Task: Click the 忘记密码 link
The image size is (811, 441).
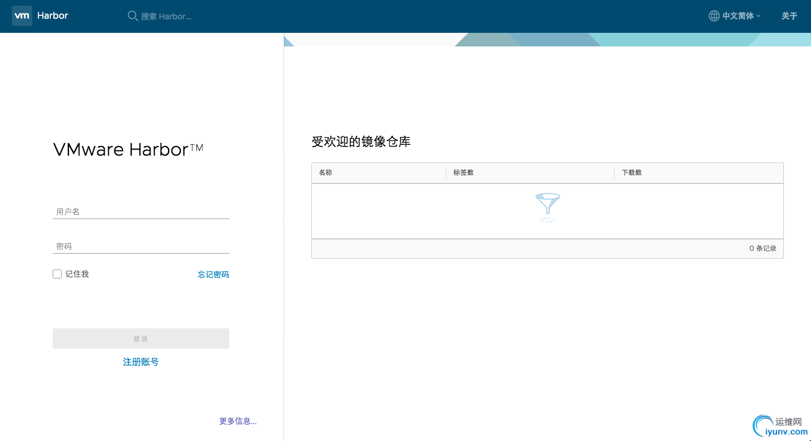Action: (213, 275)
